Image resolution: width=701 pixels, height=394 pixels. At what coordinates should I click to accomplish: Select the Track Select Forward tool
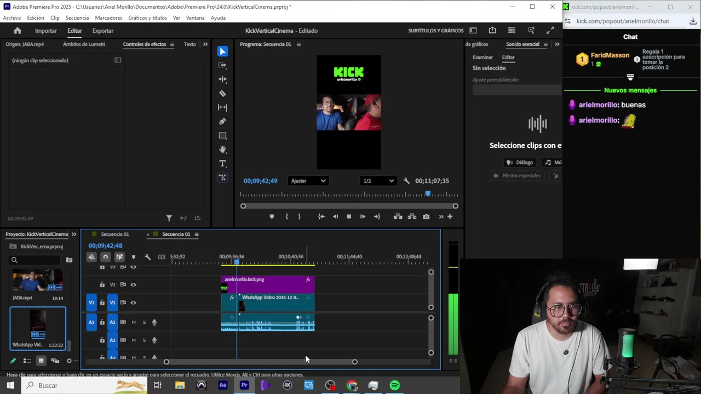pos(222,65)
